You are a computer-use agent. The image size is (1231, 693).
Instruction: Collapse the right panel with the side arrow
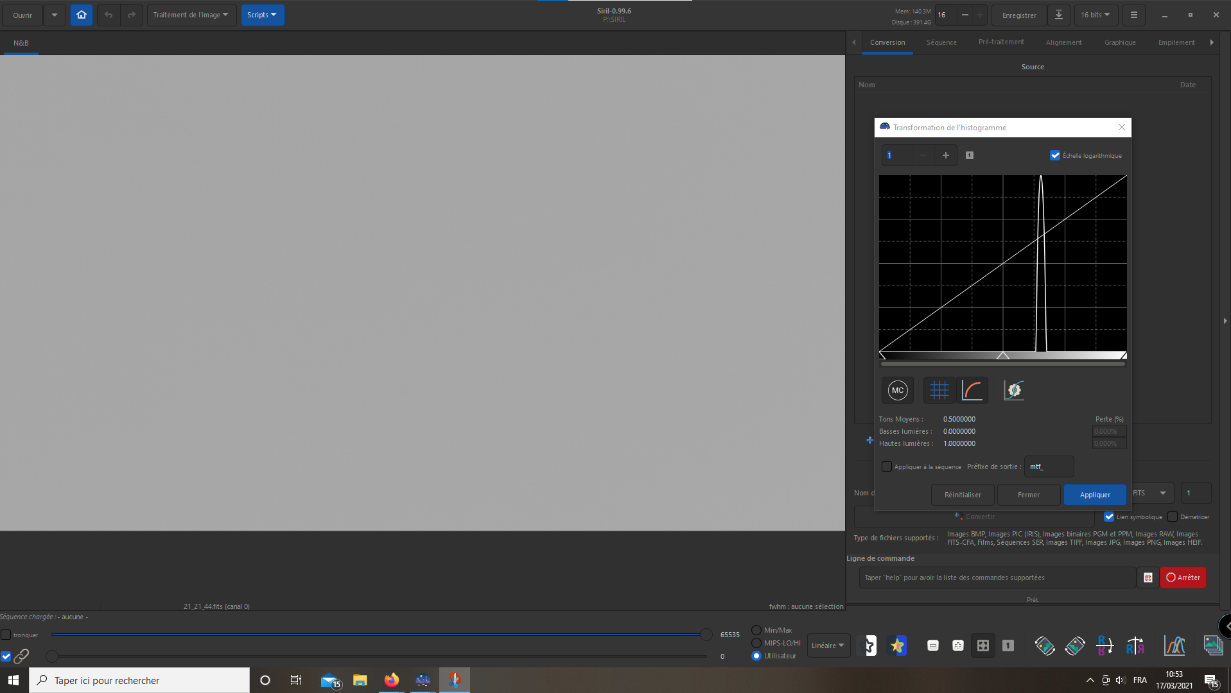[x=1225, y=321]
